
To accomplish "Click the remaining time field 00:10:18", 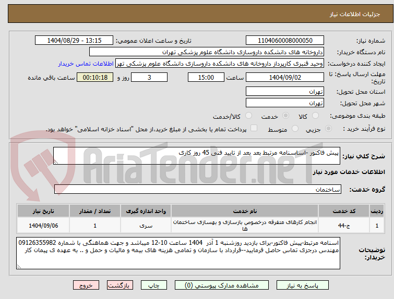I will [95, 77].
